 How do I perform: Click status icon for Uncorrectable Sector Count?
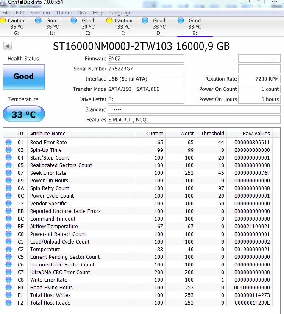pos(8,264)
